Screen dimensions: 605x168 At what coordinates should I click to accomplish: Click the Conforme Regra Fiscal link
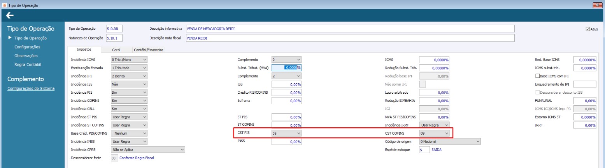point(137,158)
